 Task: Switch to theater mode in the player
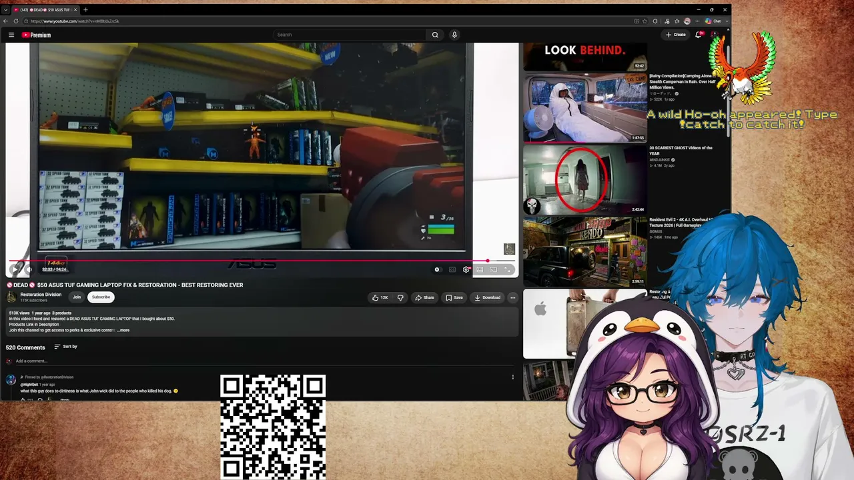click(480, 269)
